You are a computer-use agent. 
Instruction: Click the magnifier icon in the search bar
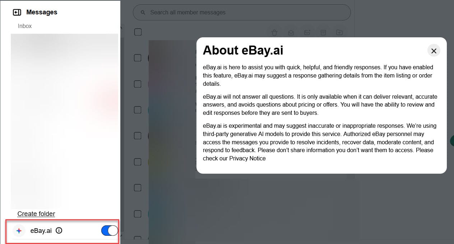click(x=143, y=13)
